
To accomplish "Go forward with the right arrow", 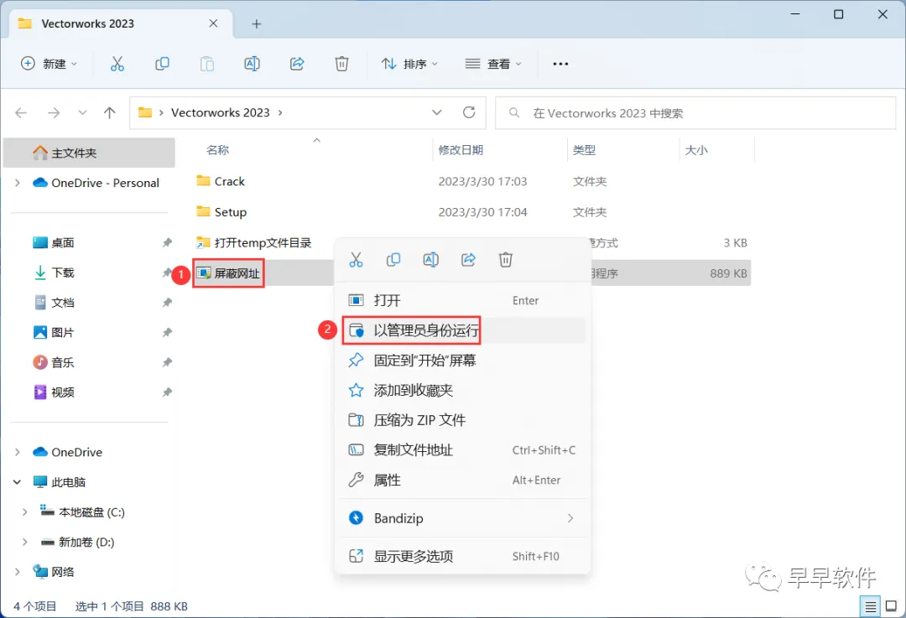I will (x=54, y=112).
